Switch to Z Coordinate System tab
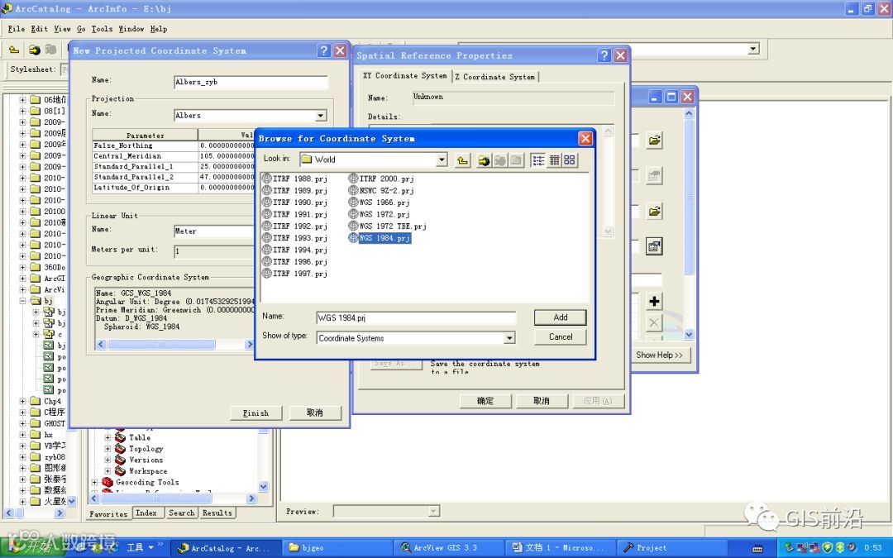893x558 pixels. (495, 77)
